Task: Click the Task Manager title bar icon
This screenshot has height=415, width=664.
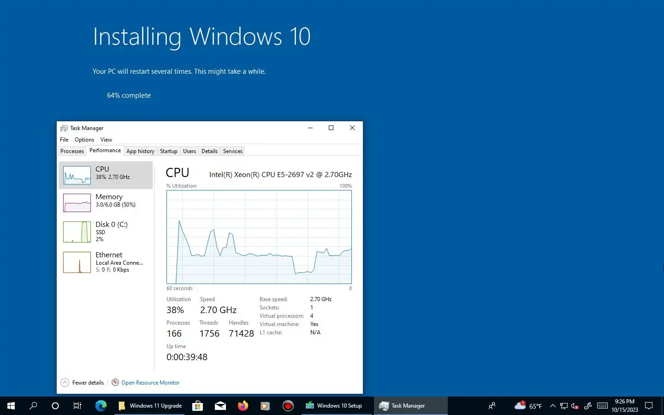Action: coord(64,128)
